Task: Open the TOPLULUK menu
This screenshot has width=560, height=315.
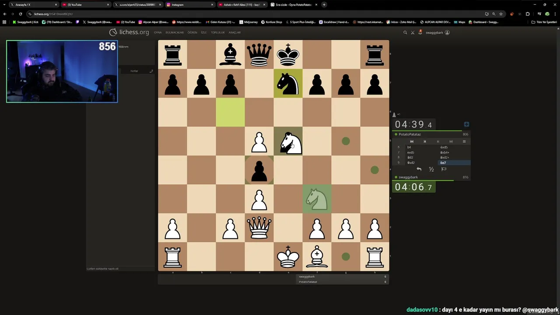Action: [x=217, y=32]
